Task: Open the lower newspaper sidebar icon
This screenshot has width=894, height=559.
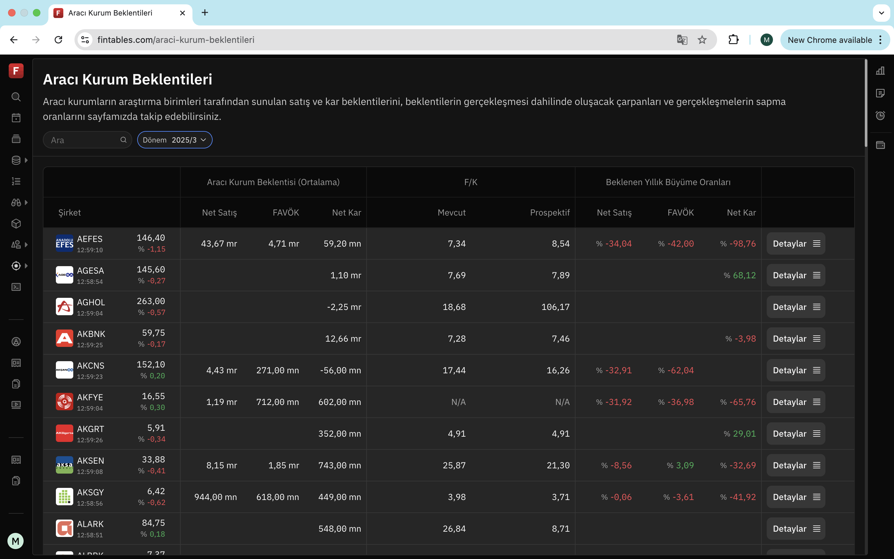Action: click(x=16, y=460)
